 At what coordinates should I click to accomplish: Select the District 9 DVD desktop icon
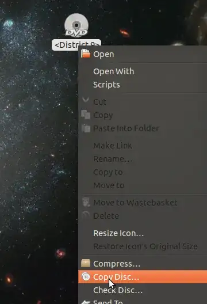76,25
